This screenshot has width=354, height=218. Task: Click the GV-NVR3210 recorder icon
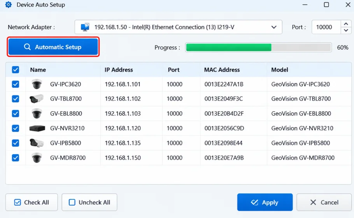37,128
